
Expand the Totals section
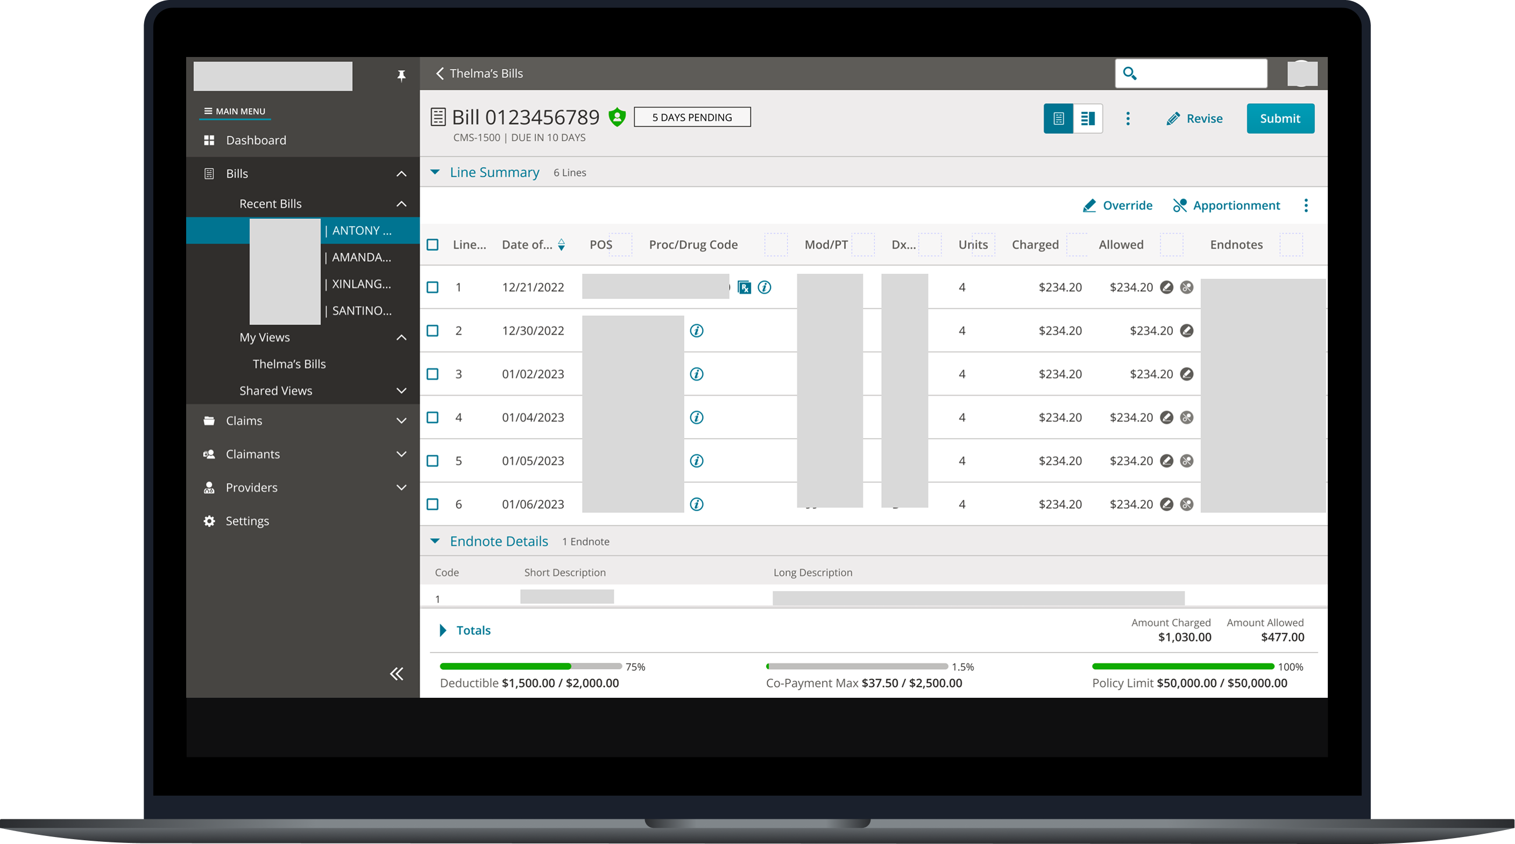click(x=443, y=631)
